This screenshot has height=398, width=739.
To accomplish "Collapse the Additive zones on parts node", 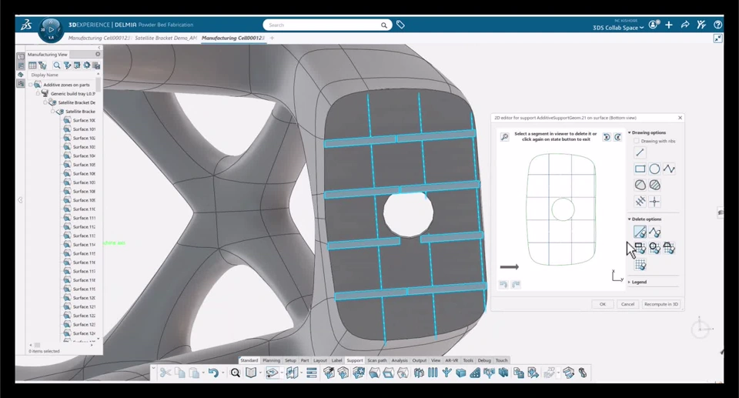I will (x=31, y=85).
